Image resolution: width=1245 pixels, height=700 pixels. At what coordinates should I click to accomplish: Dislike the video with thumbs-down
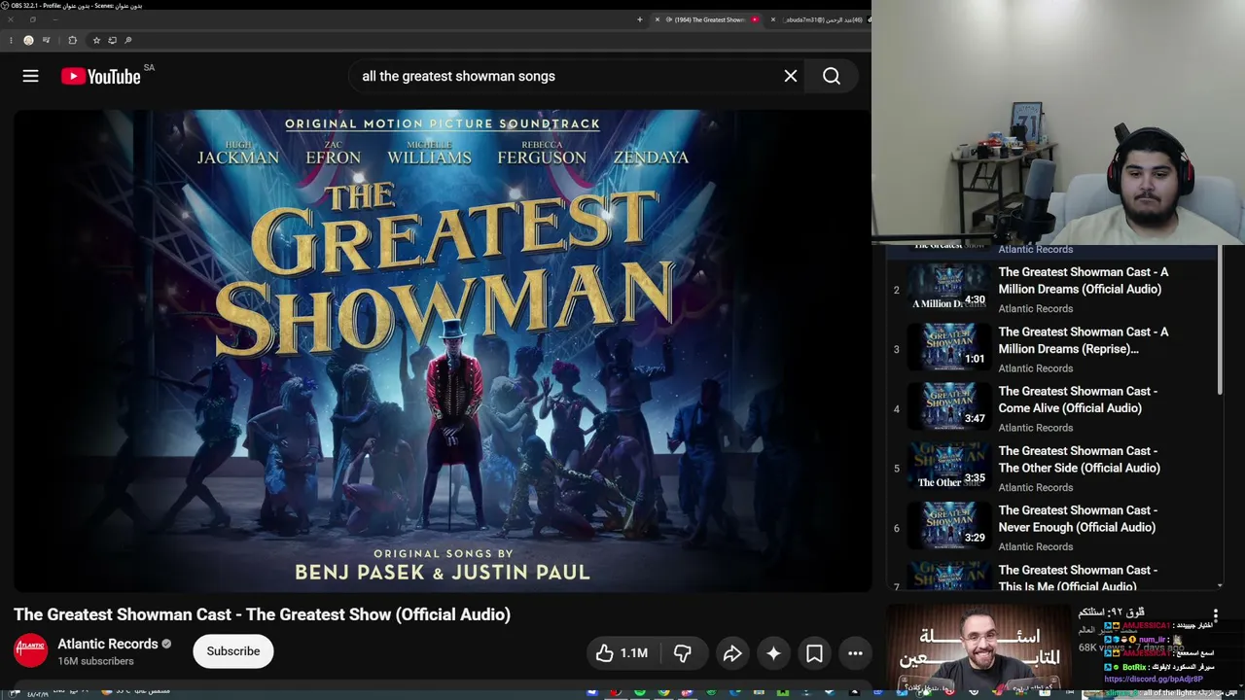coord(683,653)
